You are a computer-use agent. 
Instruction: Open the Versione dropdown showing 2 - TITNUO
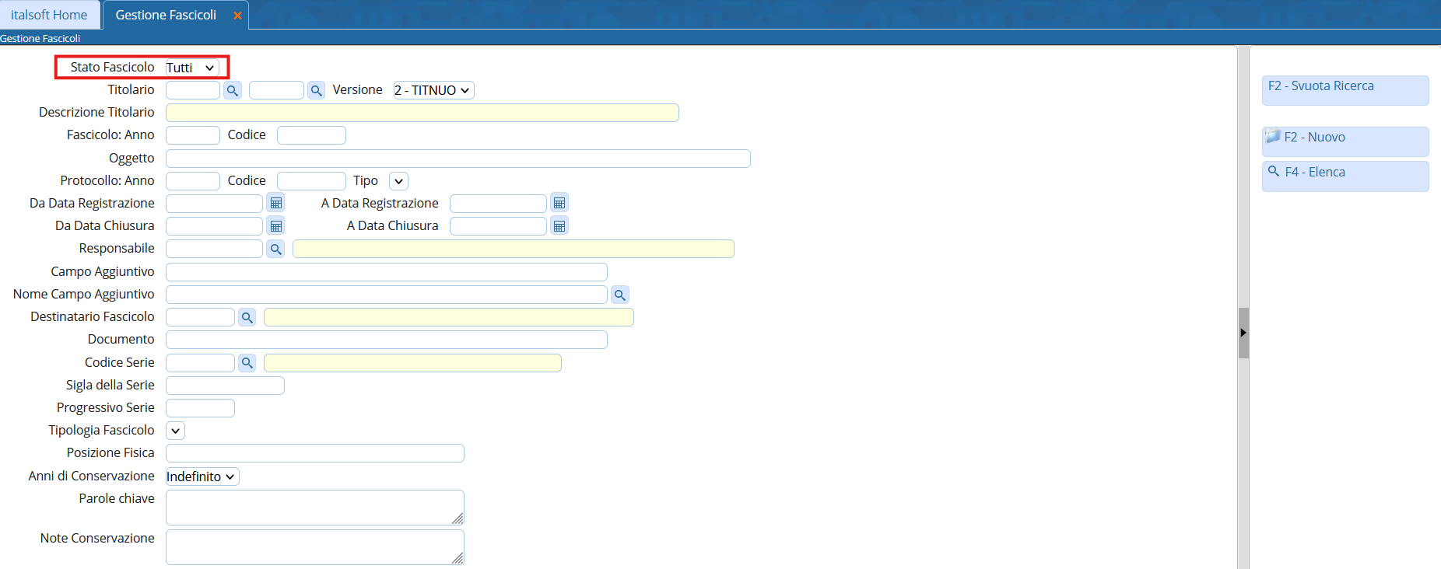point(433,90)
